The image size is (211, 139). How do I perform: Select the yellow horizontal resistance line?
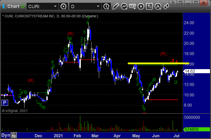click(x=159, y=63)
